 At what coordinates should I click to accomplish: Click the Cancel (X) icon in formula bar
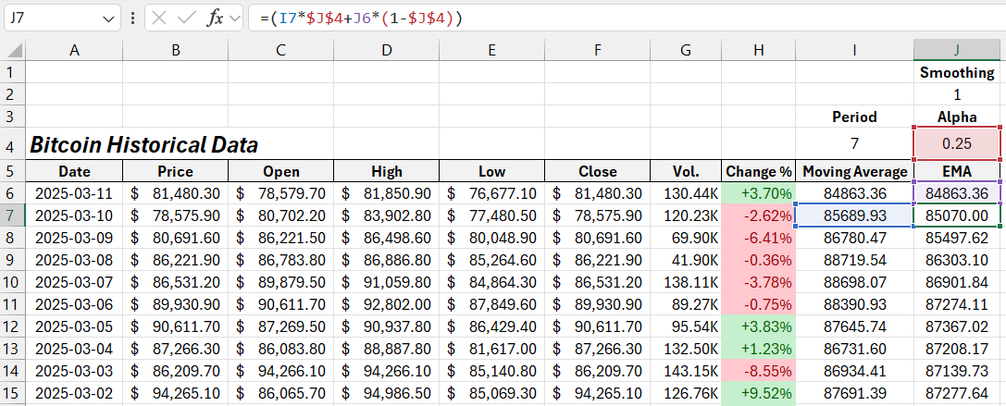point(159,18)
